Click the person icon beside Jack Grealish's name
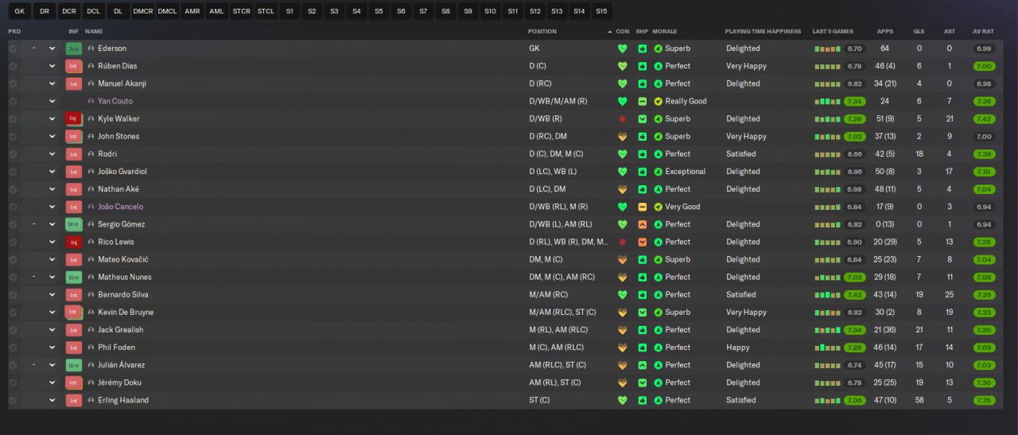1018x435 pixels. coord(91,330)
